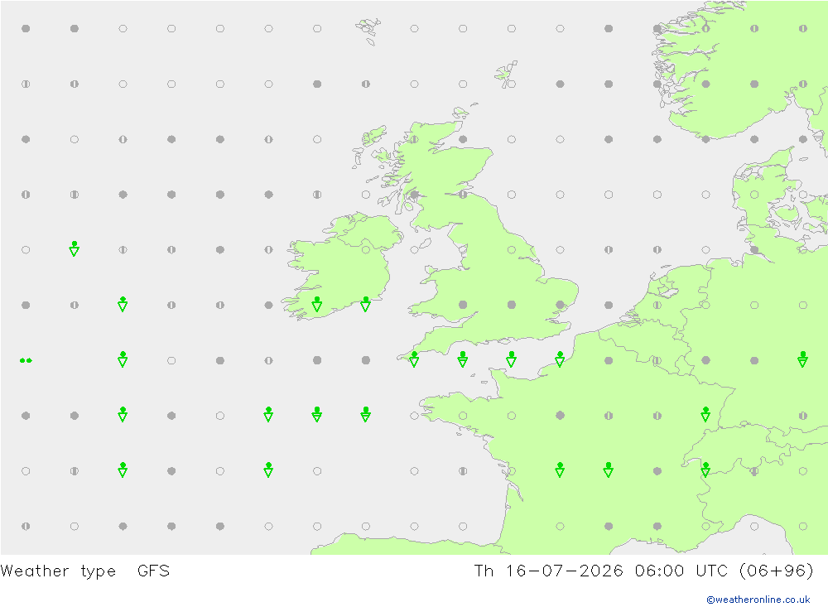Click the shower symbol at the French-Swiss border

(705, 470)
